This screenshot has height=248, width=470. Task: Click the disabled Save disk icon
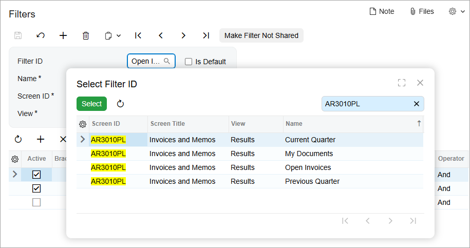tap(18, 35)
